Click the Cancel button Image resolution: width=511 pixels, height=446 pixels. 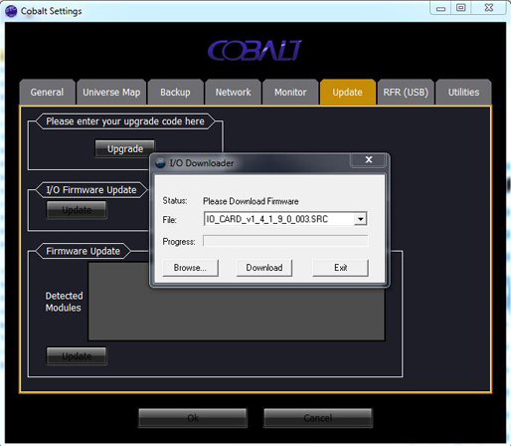pos(318,418)
